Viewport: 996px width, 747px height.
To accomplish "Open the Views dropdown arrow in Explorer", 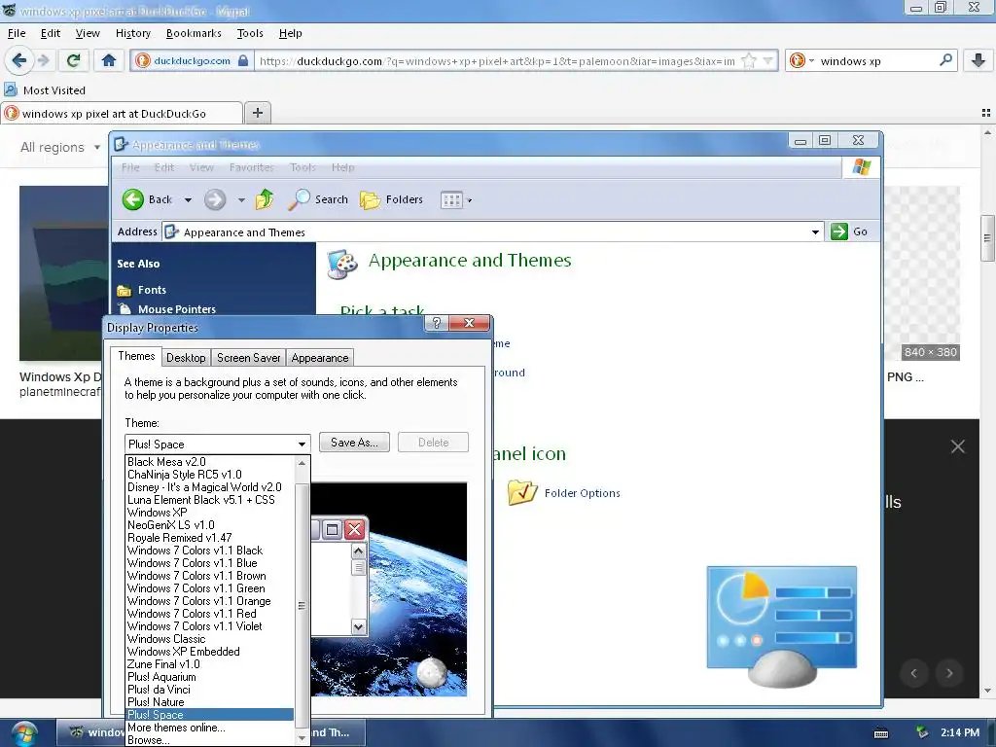I will (x=470, y=200).
